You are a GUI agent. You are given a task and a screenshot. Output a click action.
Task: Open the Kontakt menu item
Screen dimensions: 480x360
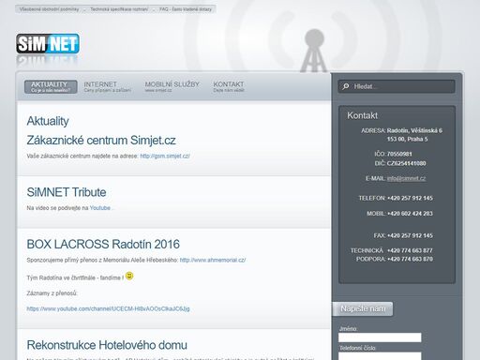(229, 87)
